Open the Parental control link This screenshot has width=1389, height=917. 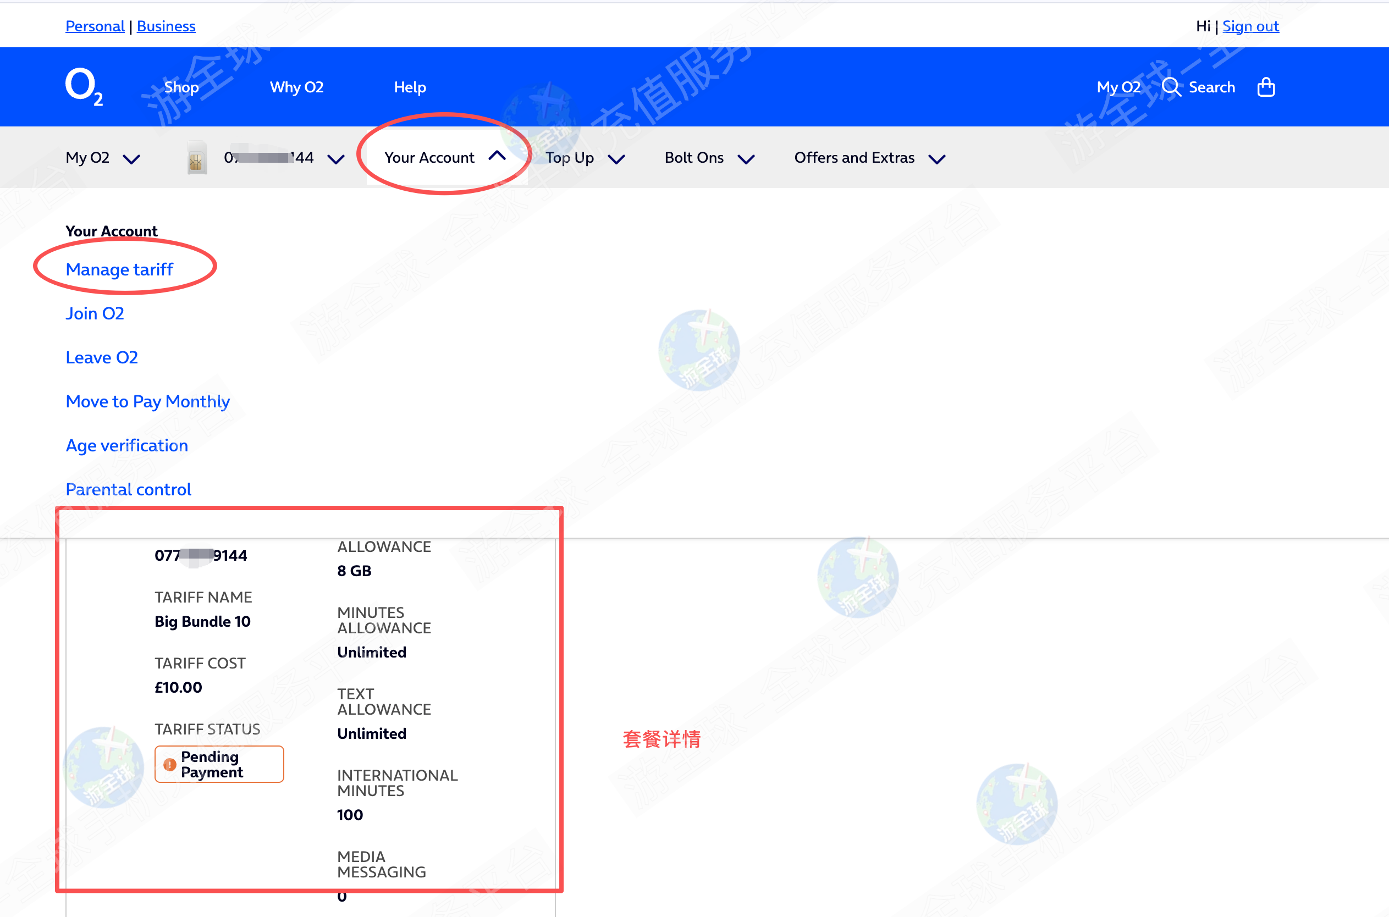click(x=128, y=489)
